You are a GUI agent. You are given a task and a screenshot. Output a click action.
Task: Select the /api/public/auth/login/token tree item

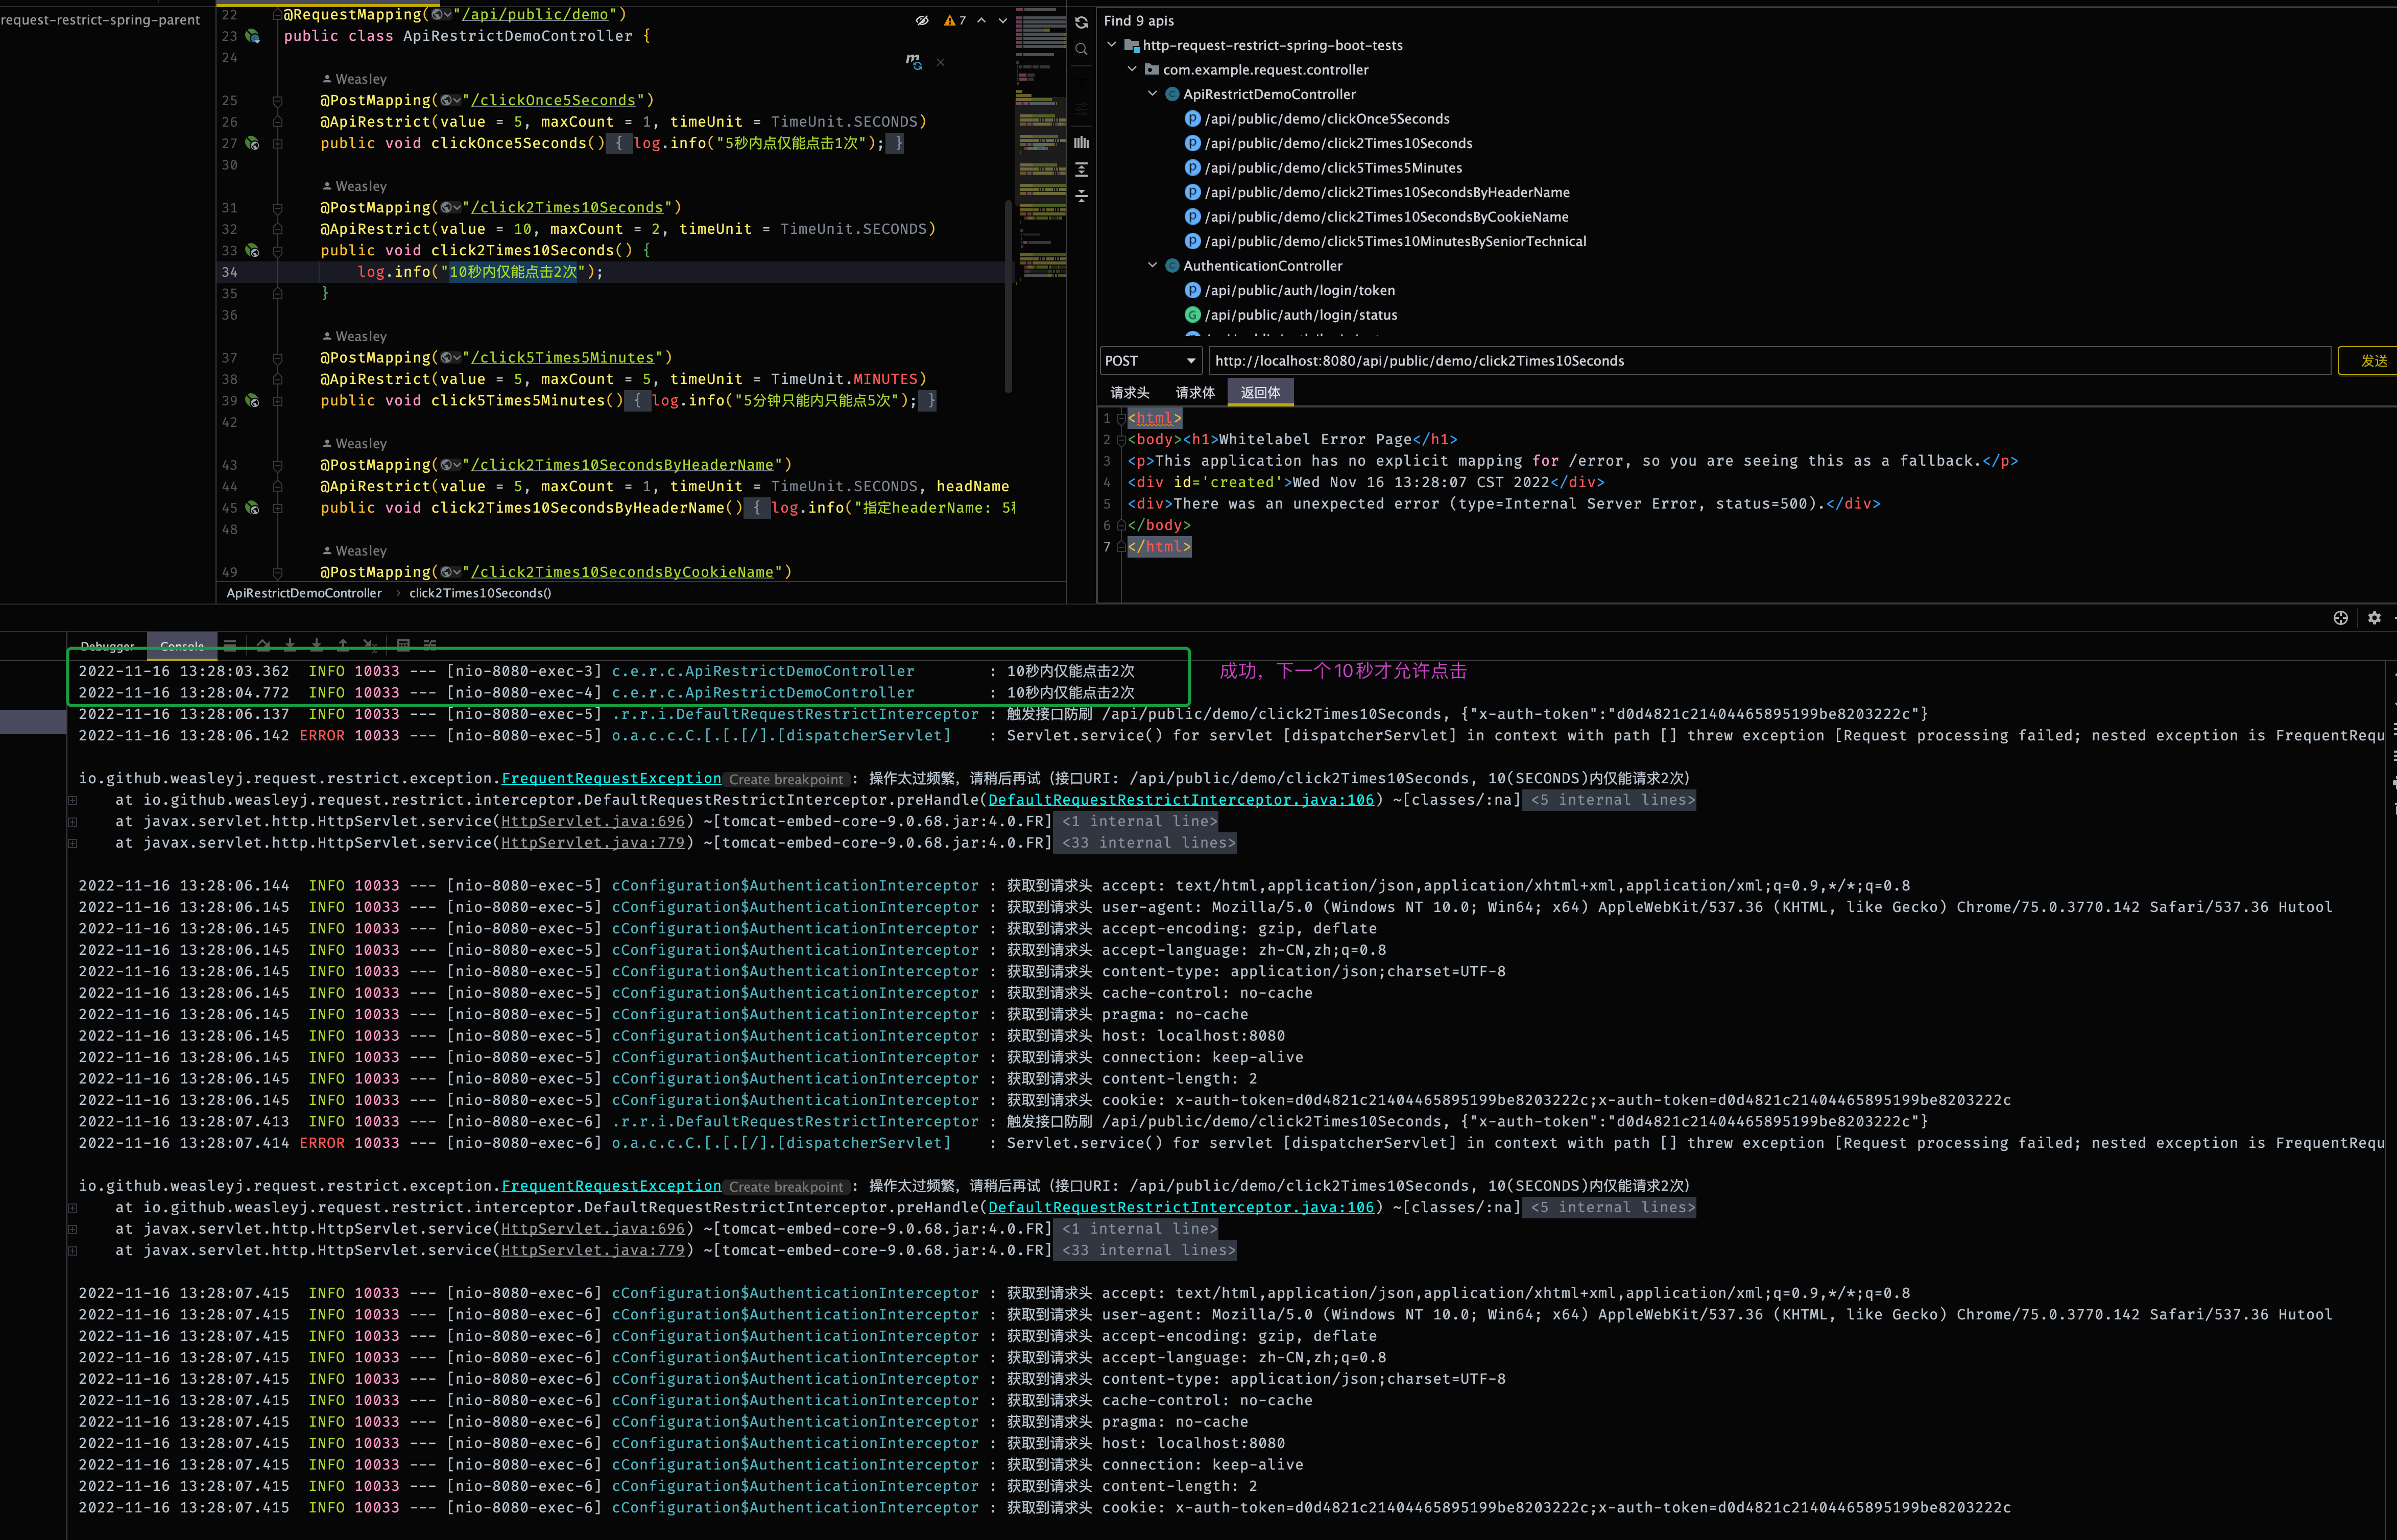1299,290
